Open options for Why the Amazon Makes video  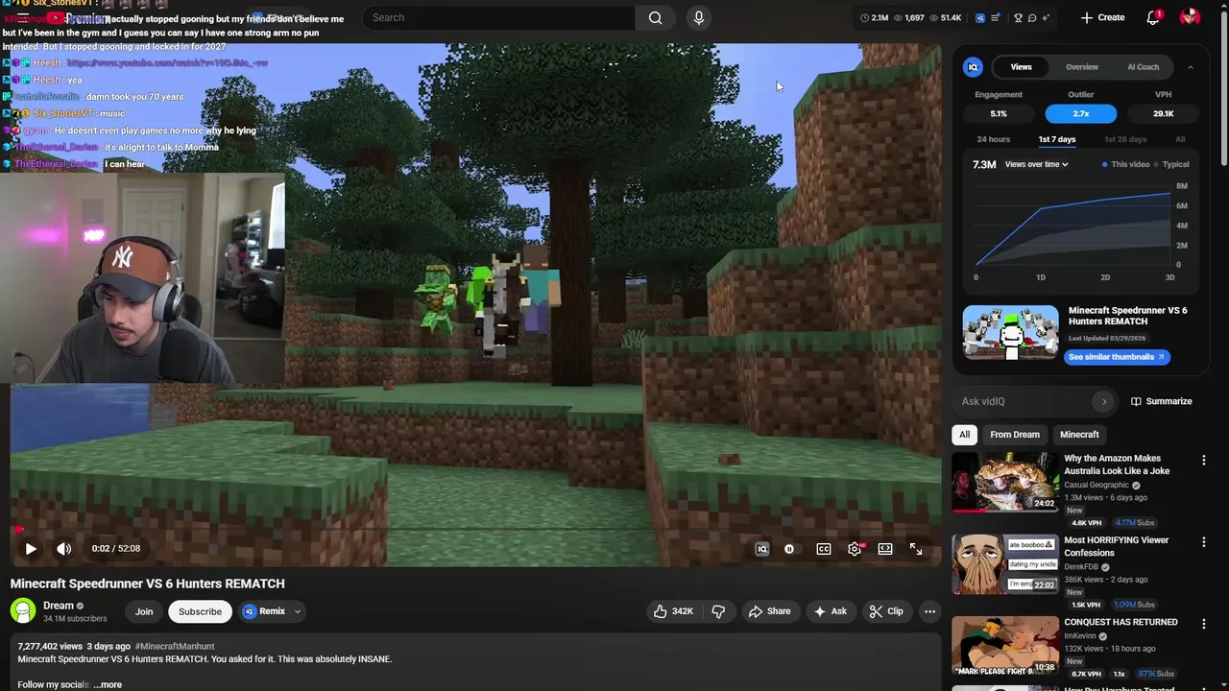pyautogui.click(x=1203, y=461)
